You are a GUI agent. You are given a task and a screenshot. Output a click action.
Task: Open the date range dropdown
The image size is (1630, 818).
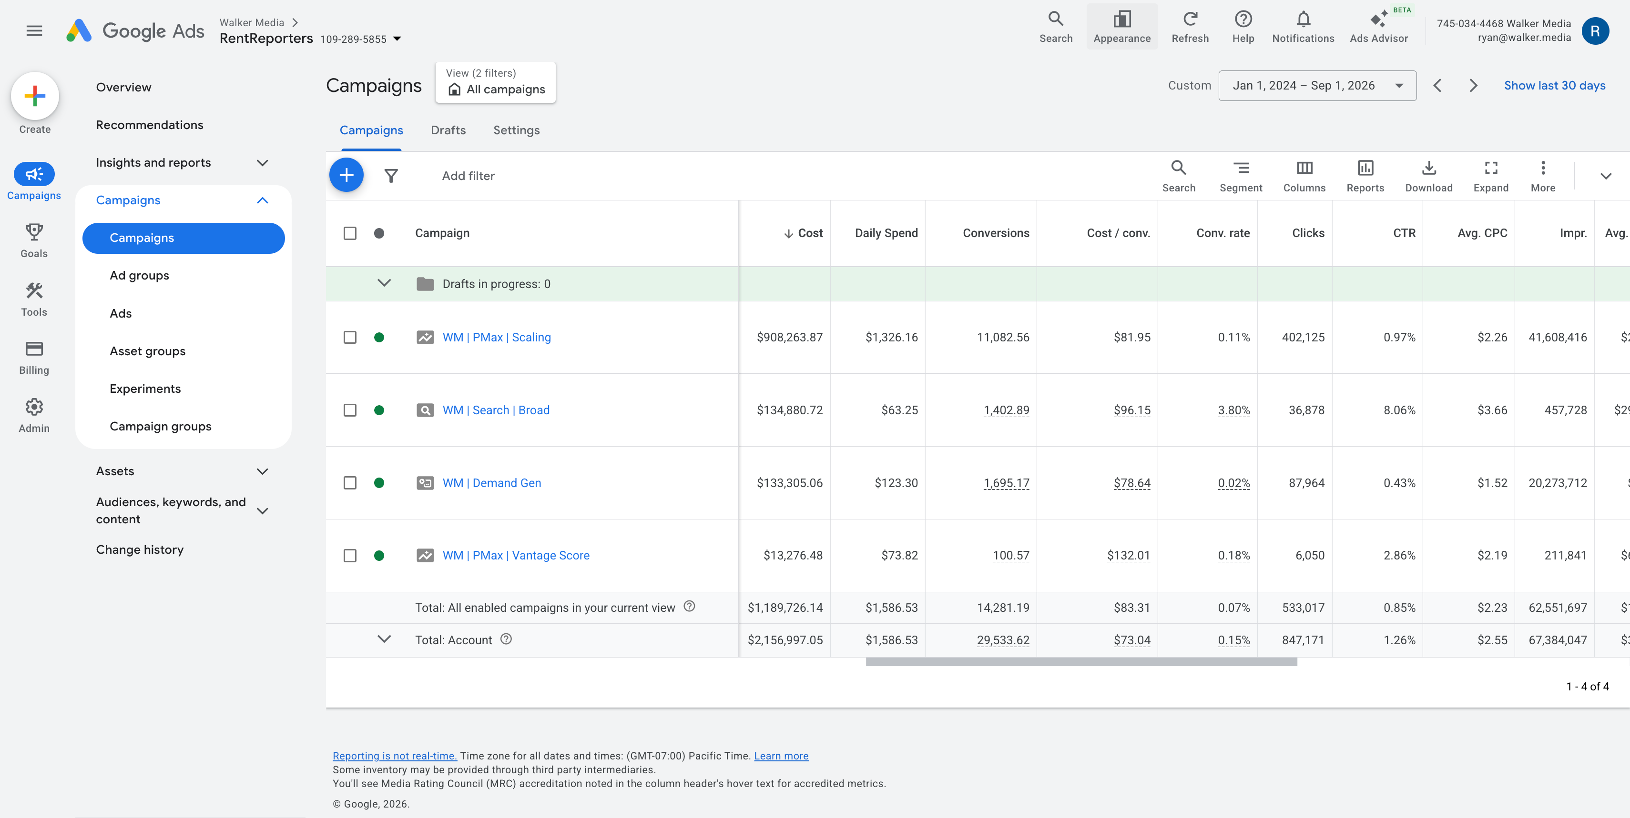[x=1317, y=85]
